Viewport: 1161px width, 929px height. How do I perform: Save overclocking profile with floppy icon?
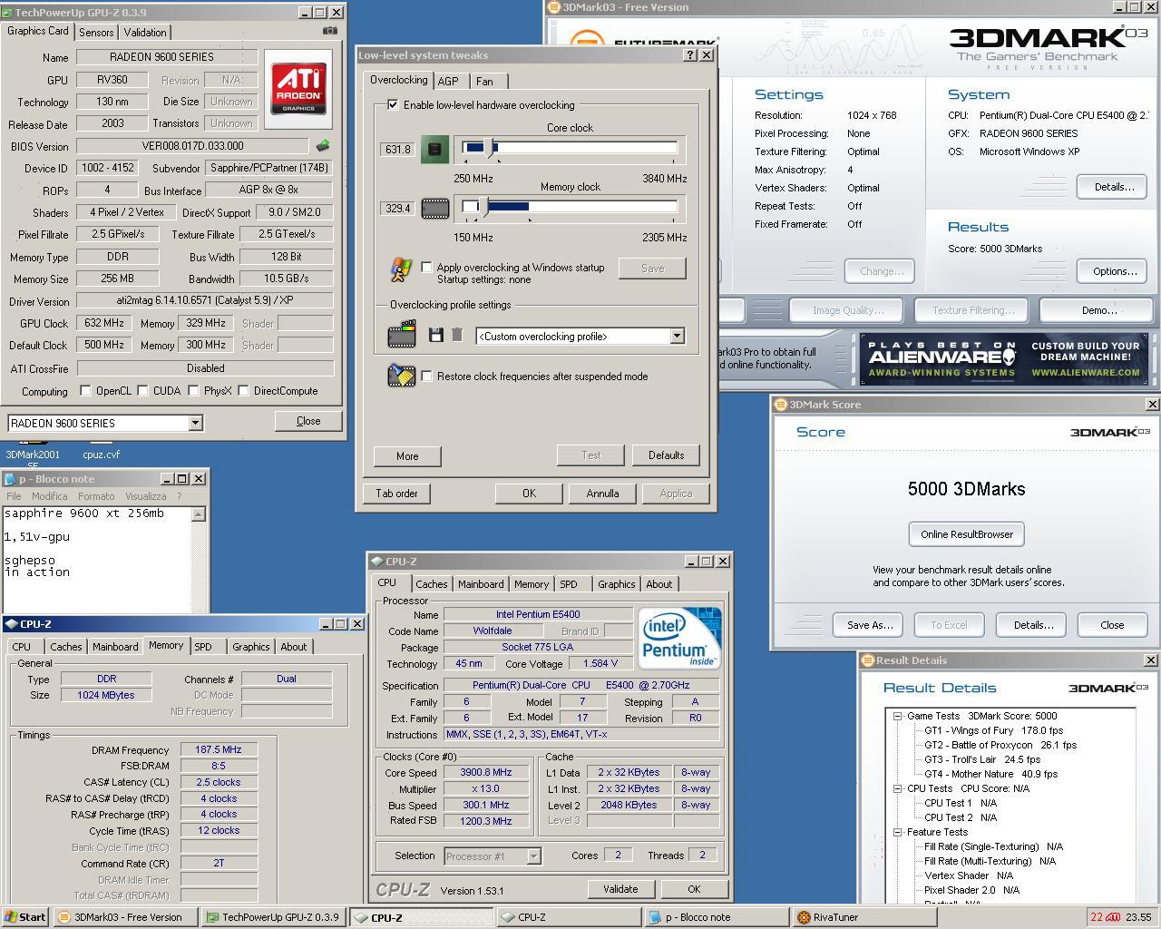pyautogui.click(x=436, y=335)
